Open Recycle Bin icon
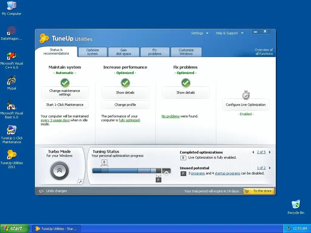Screen dimensions: 311x233 point(296,207)
